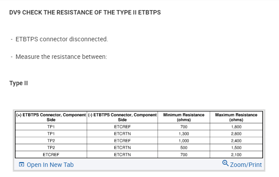Select the 500 minimum resistance cell

coord(184,148)
